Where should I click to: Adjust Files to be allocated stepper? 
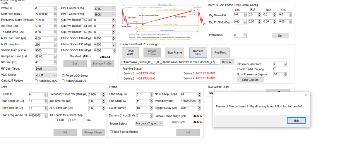[285, 64]
